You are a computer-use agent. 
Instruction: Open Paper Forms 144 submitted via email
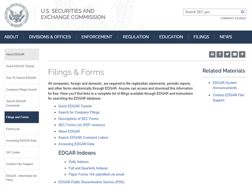tap(96, 174)
